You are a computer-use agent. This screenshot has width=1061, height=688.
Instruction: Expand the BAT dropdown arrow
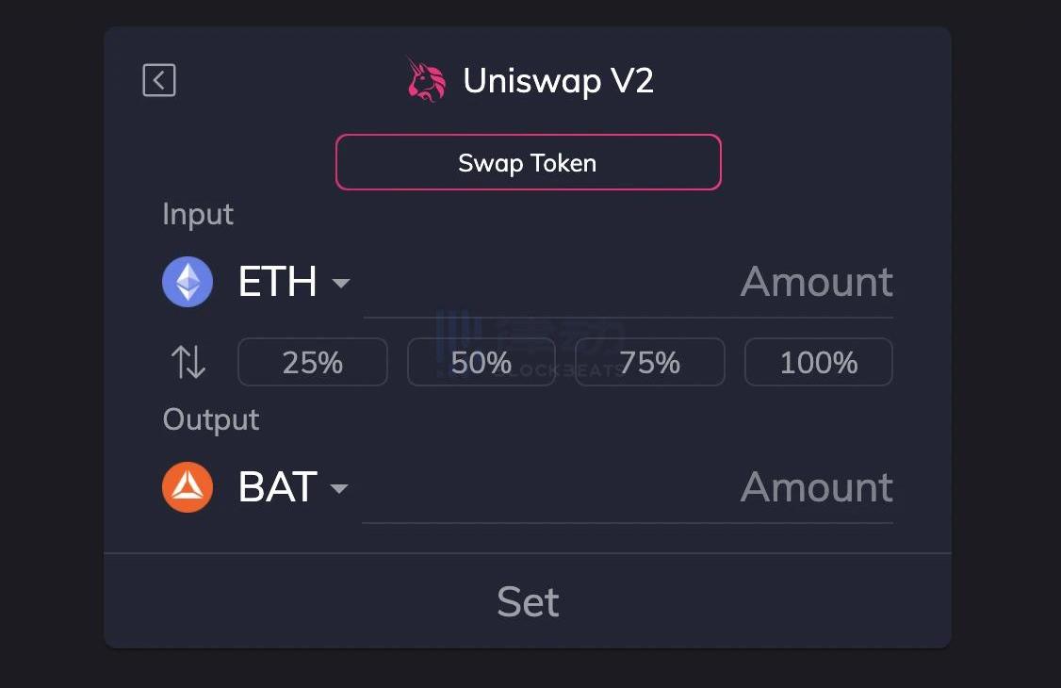click(339, 488)
